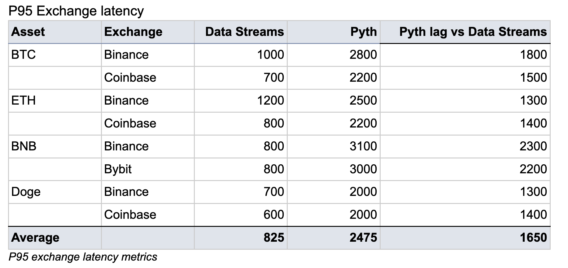Select the BNB asset cell
568x268 pixels.
pyautogui.click(x=24, y=146)
